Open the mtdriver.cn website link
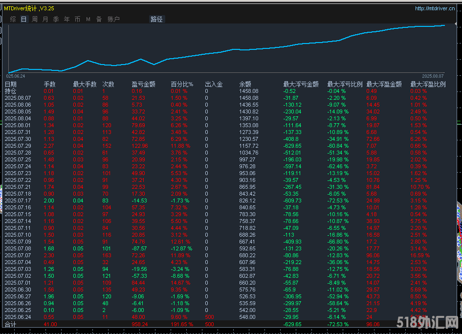Viewport: 462px width, 334px height. point(435,8)
